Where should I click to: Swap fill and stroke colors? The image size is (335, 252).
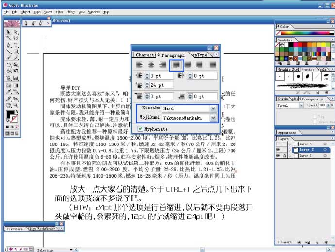coord(17,111)
